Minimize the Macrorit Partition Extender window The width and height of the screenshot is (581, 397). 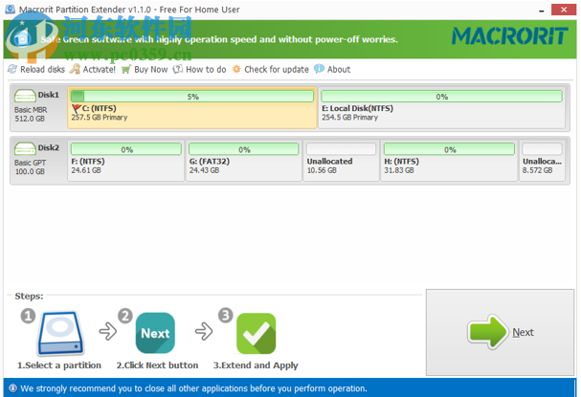pyautogui.click(x=542, y=10)
